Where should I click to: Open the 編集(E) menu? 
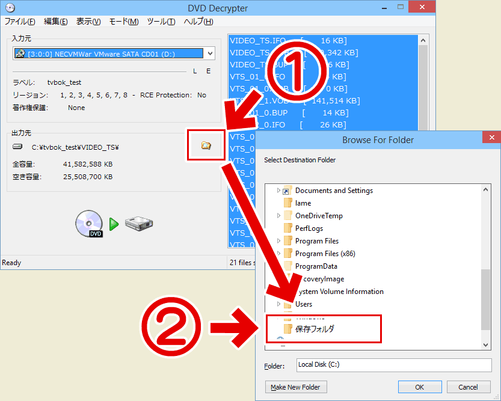pyautogui.click(x=55, y=22)
